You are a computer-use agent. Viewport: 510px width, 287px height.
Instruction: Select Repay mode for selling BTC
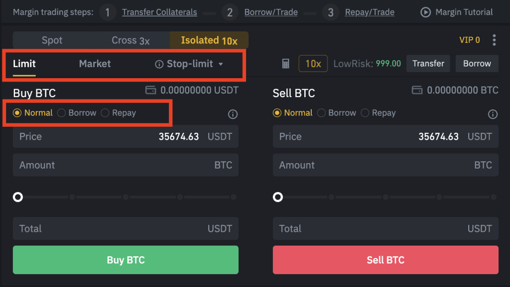[x=364, y=113]
